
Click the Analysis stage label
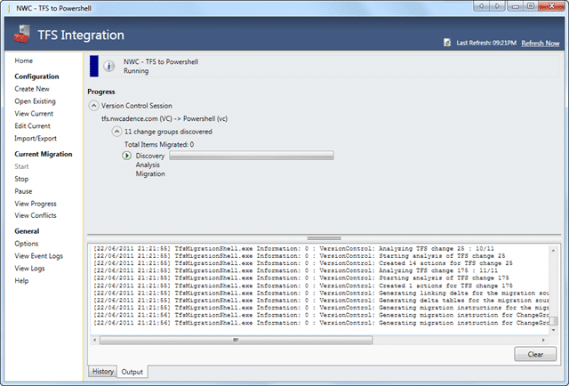click(x=148, y=165)
